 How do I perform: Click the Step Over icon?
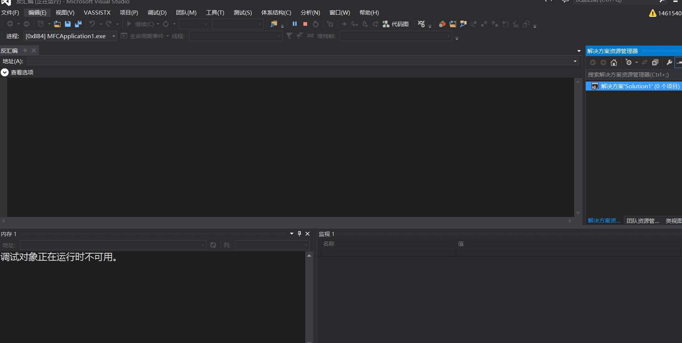[x=365, y=24]
